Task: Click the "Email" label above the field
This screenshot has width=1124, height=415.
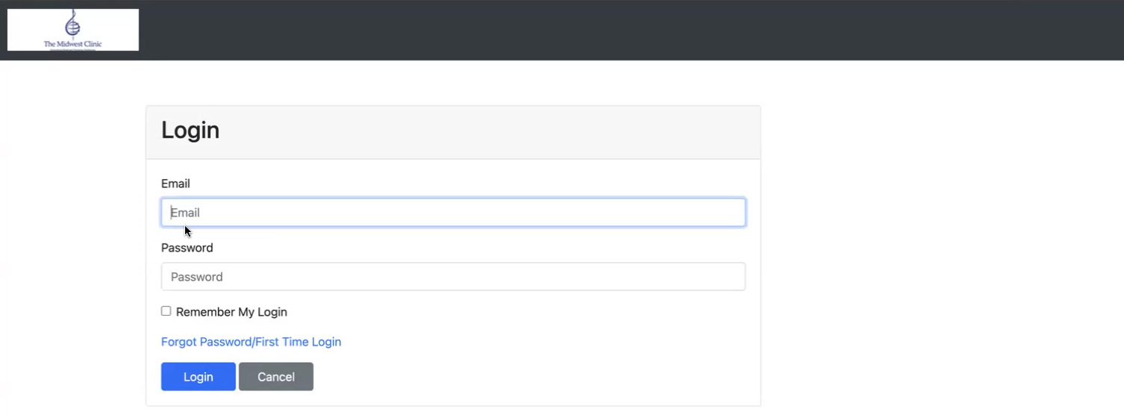Action: click(x=175, y=184)
